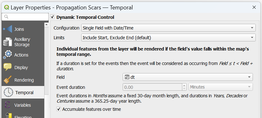Choose the Rendering brush icon

pyautogui.click(x=8, y=80)
